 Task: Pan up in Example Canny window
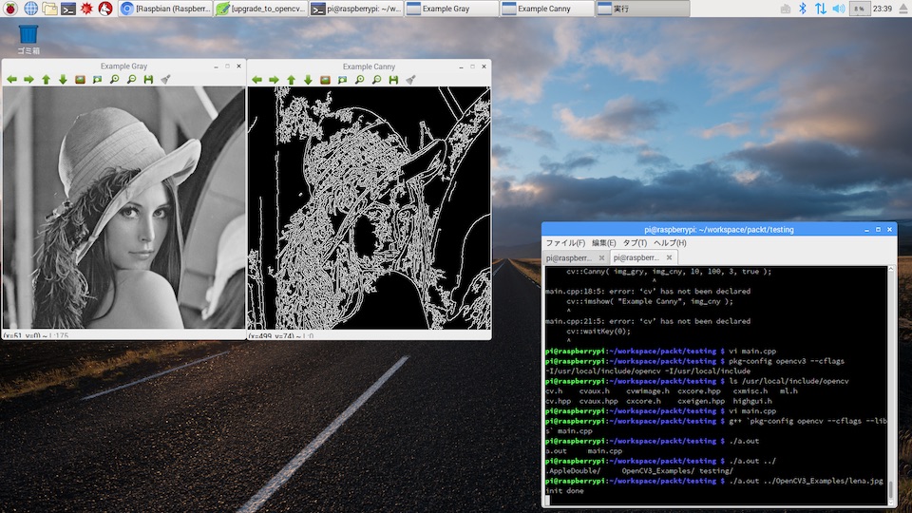(291, 80)
